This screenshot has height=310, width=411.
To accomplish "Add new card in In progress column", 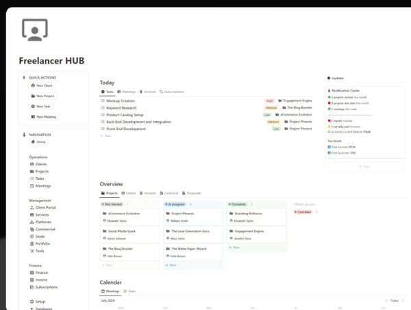I will click(x=171, y=266).
